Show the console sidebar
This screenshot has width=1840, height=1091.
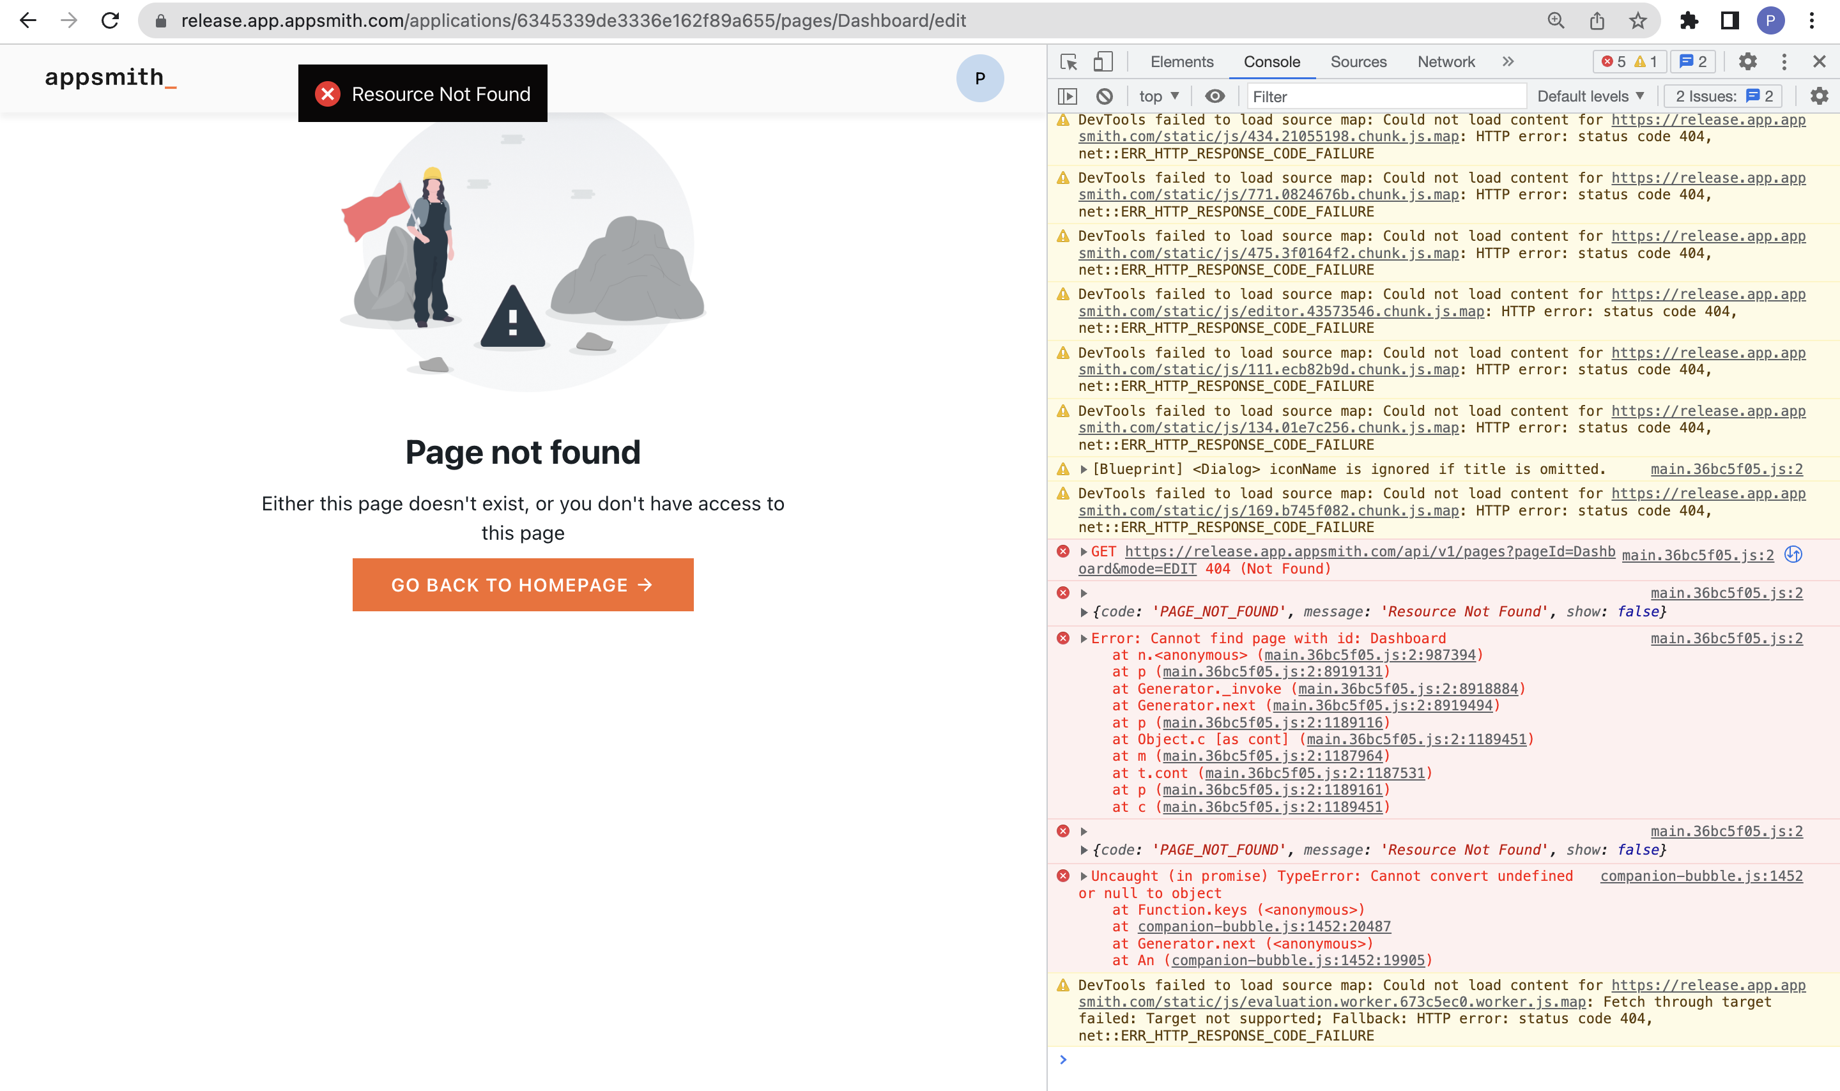1068,96
